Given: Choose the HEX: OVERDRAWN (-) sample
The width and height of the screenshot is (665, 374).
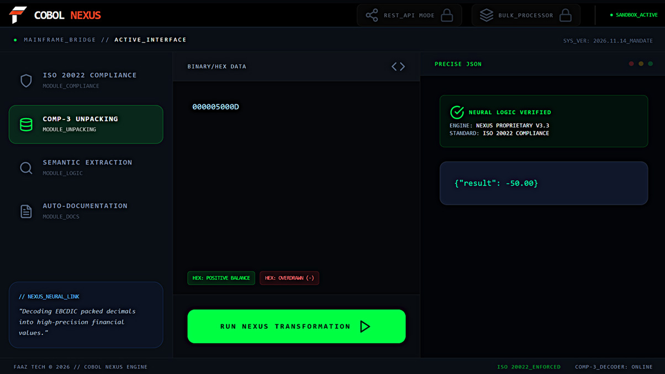Looking at the screenshot, I should point(289,278).
